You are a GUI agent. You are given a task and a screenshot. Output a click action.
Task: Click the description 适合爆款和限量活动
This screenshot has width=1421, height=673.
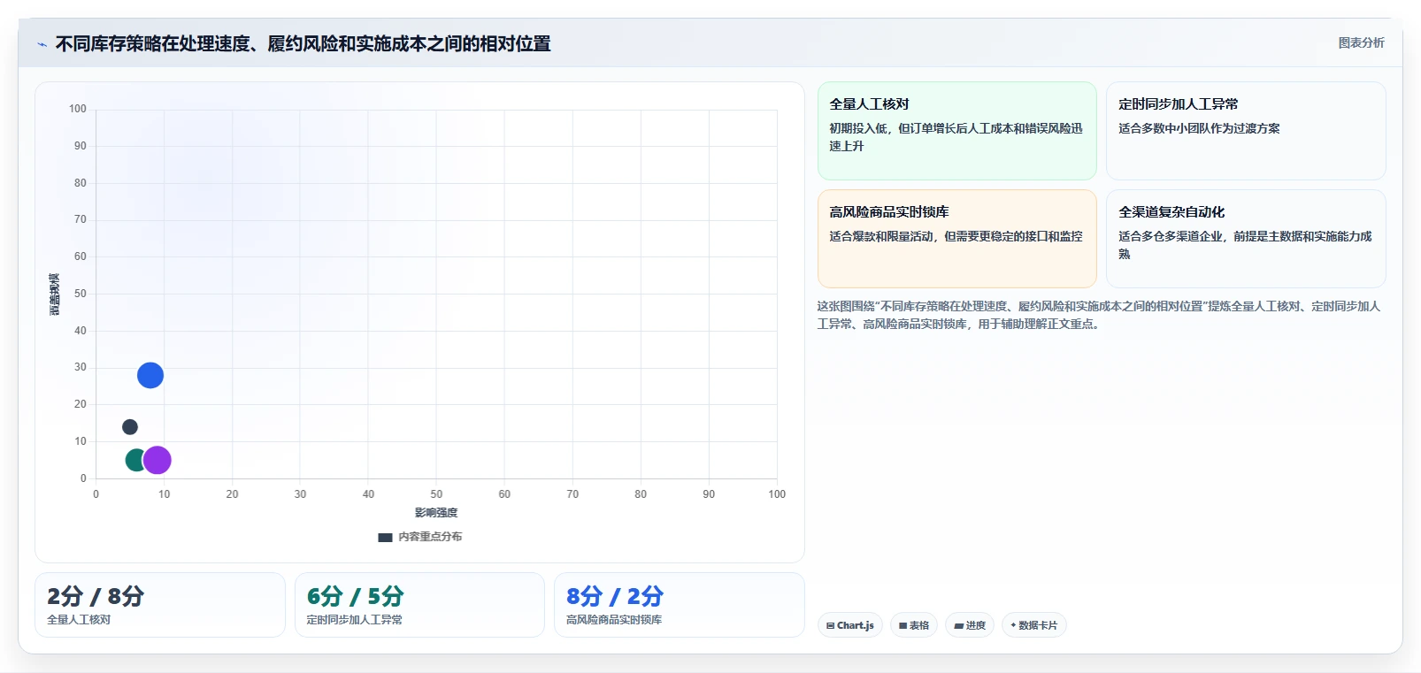956,236
